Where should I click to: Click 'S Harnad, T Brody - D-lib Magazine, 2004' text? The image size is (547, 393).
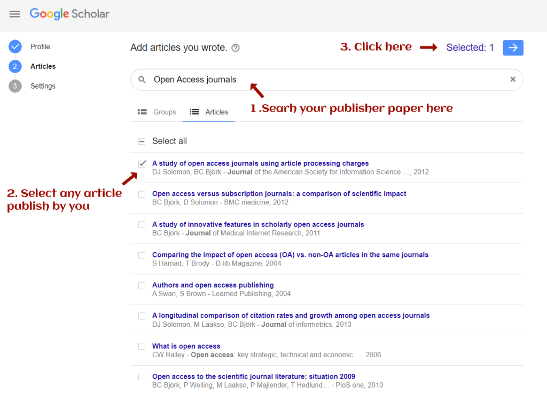(217, 263)
